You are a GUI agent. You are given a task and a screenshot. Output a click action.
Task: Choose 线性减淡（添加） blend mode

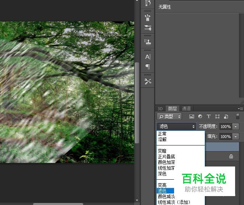(x=181, y=202)
